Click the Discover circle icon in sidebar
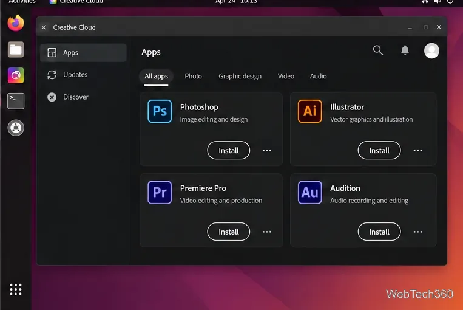This screenshot has height=310, width=463. point(52,97)
